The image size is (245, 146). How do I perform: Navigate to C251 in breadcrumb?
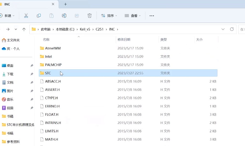pos(100,29)
